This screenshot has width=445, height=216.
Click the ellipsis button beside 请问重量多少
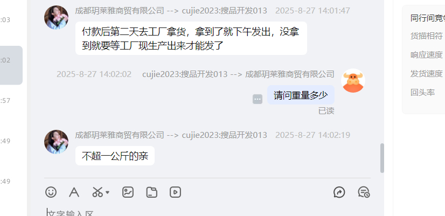258,99
